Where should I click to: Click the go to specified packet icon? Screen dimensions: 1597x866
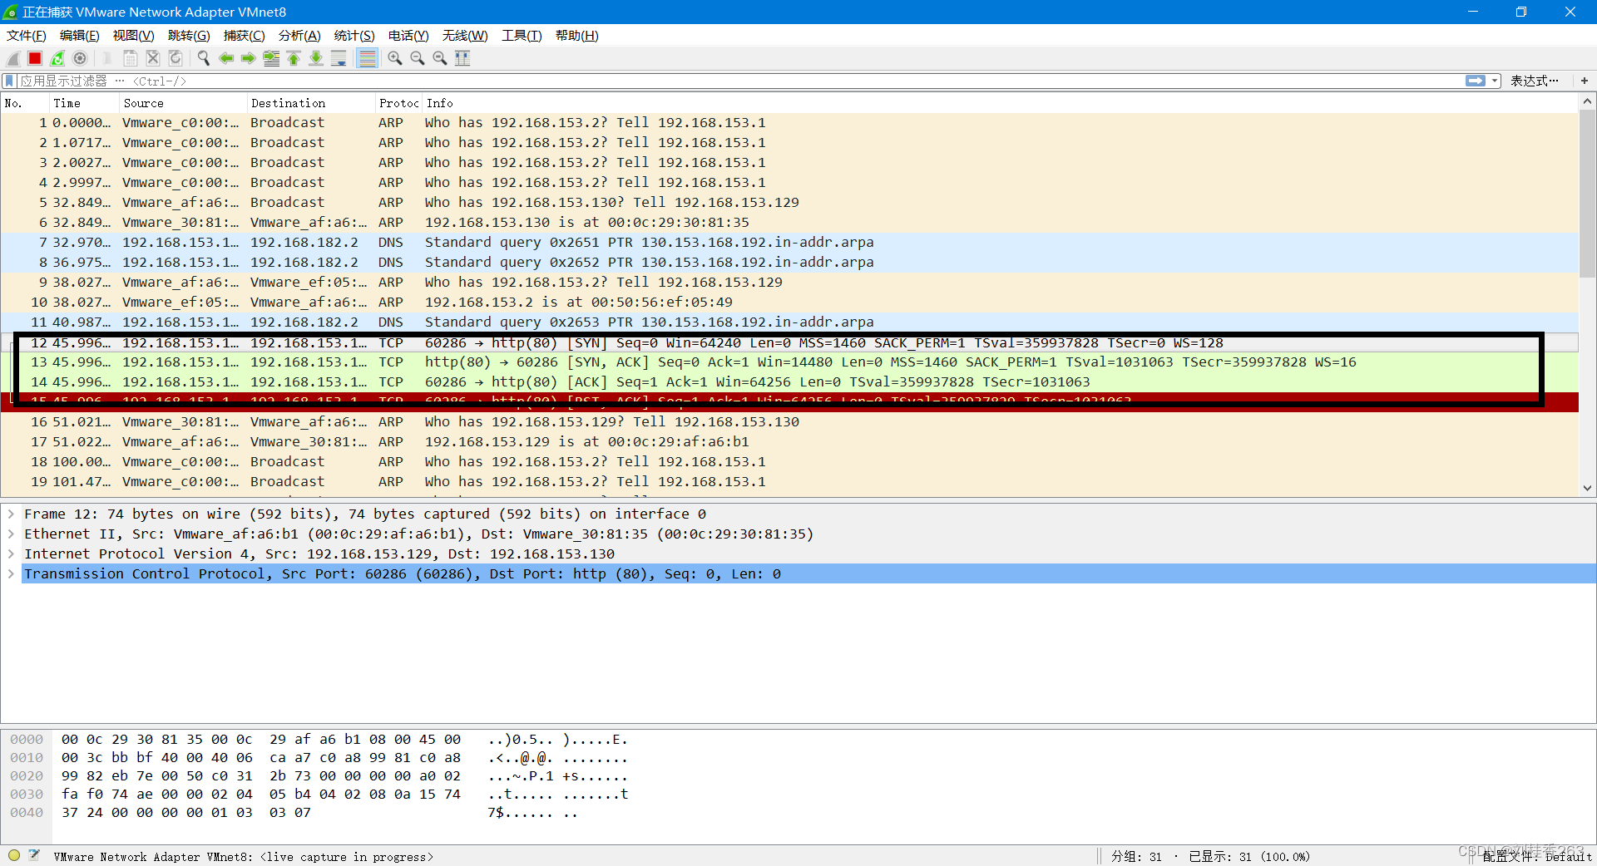pos(271,58)
